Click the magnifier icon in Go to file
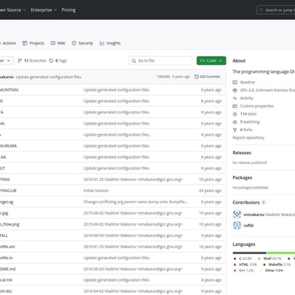 (x=133, y=61)
